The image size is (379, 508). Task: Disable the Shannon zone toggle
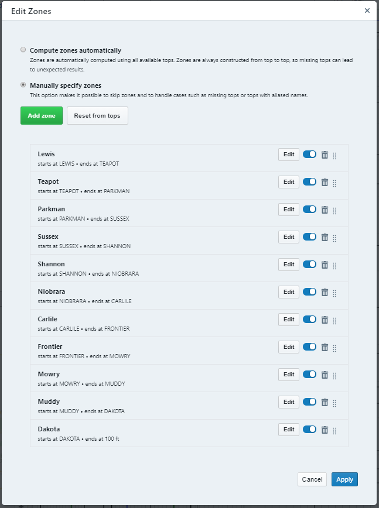coord(310,265)
